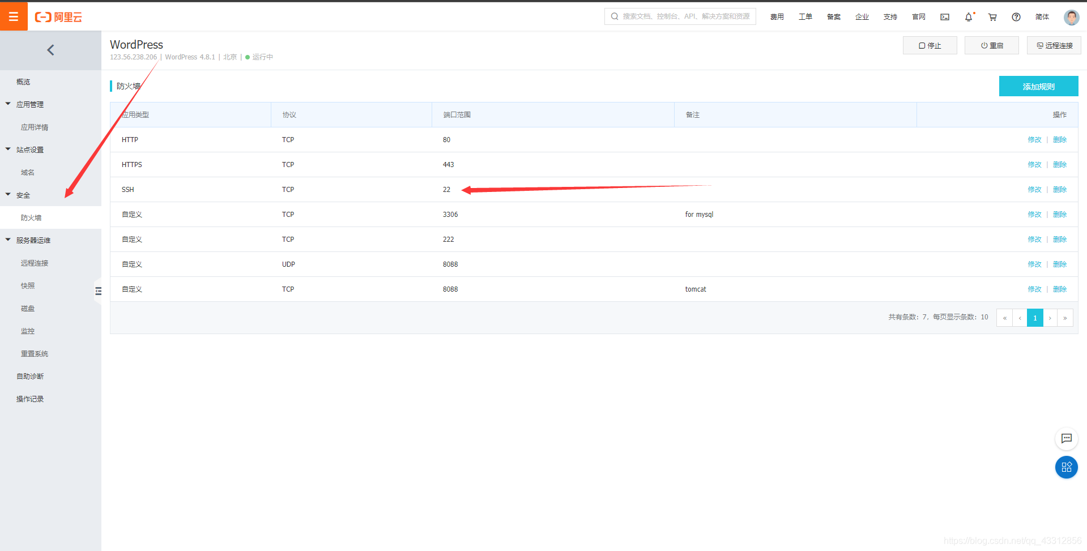This screenshot has width=1087, height=551.
Task: Click 修改 for the SSH rule
Action: click(x=1035, y=189)
